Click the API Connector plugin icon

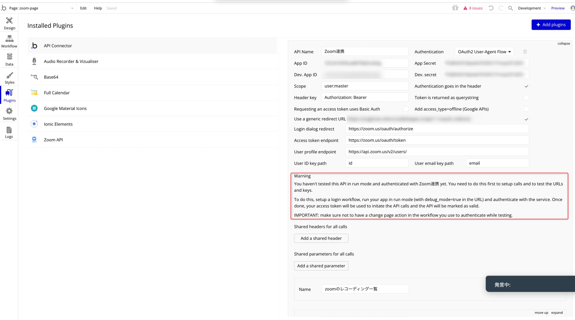point(34,46)
